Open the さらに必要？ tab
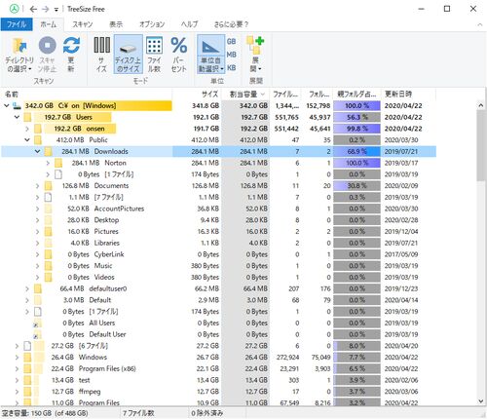The height and width of the screenshot is (419, 487). tap(231, 24)
